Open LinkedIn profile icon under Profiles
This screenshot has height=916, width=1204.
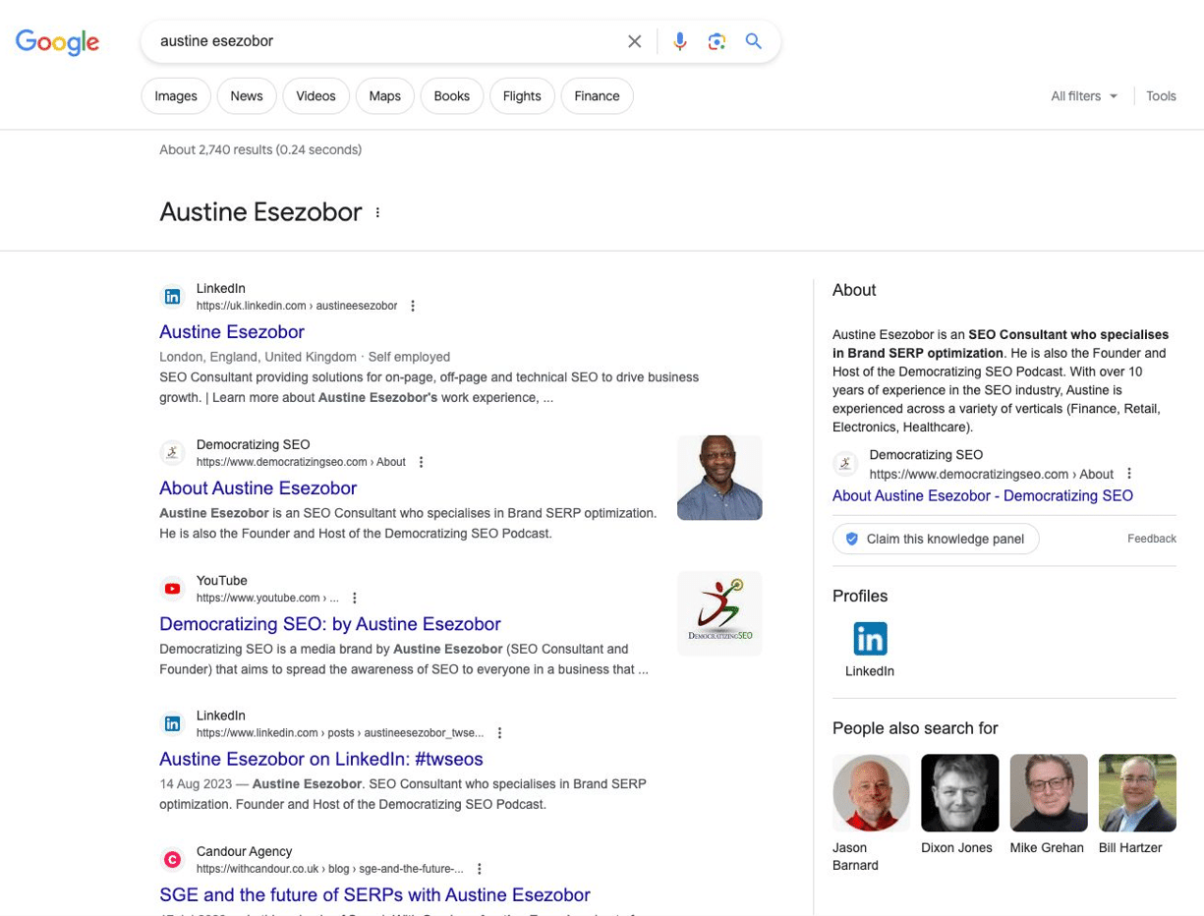click(870, 639)
